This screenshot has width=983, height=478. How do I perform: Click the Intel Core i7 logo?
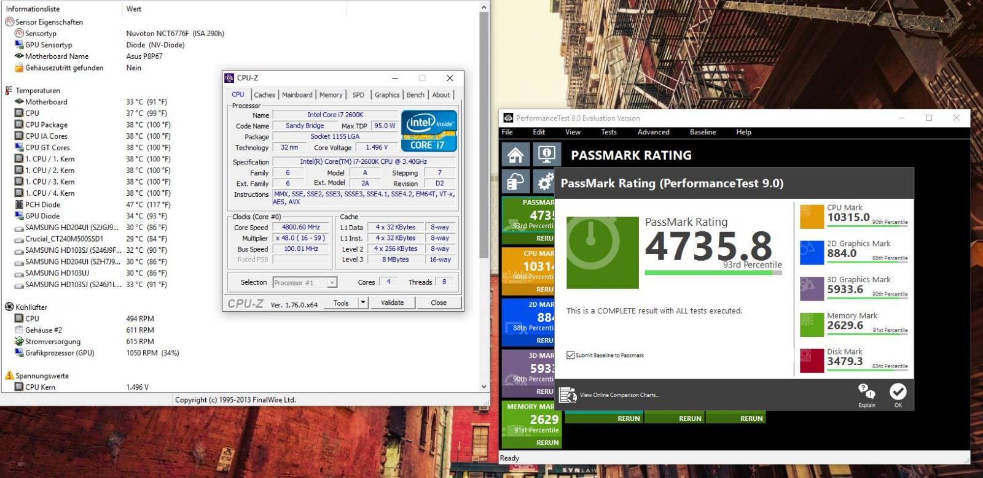pos(429,131)
